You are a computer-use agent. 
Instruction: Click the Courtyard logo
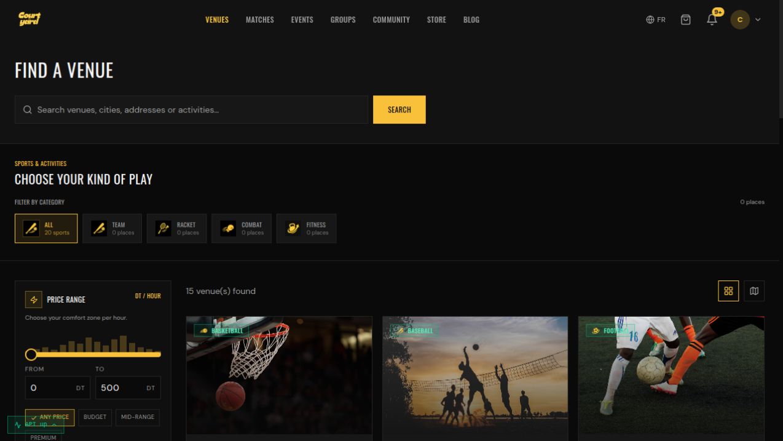(x=30, y=20)
